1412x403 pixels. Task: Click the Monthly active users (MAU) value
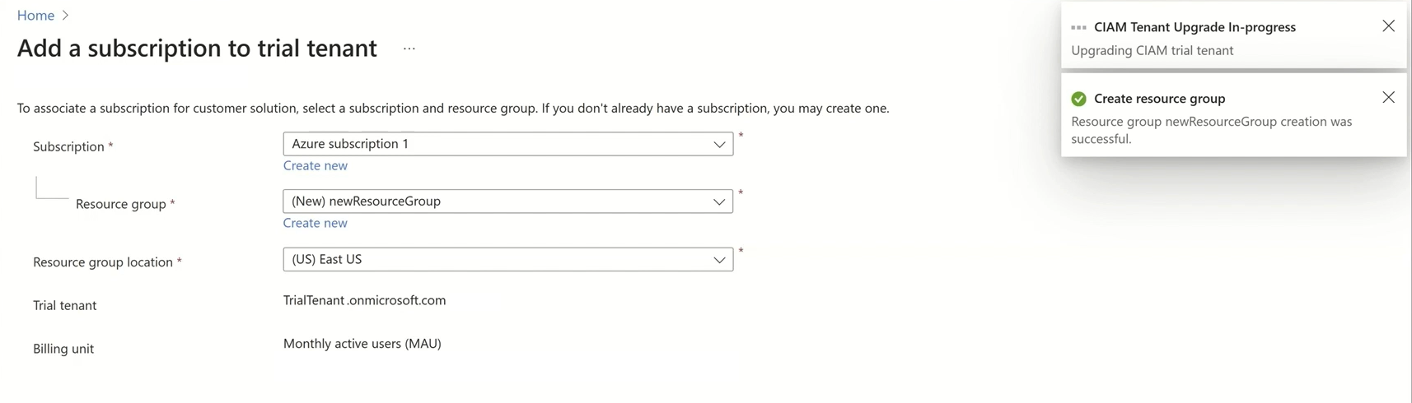362,344
